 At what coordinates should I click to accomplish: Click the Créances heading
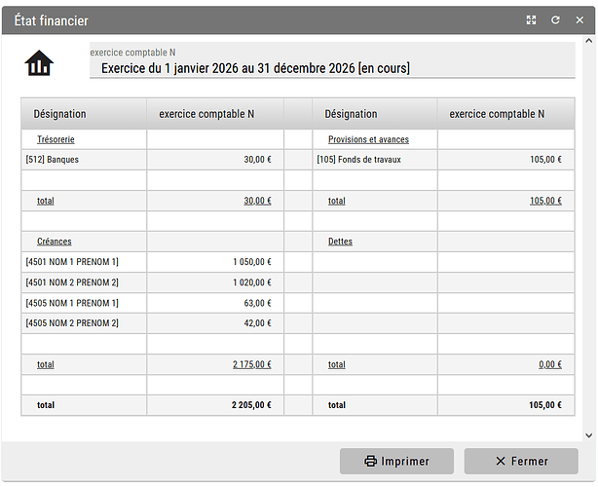coord(55,242)
